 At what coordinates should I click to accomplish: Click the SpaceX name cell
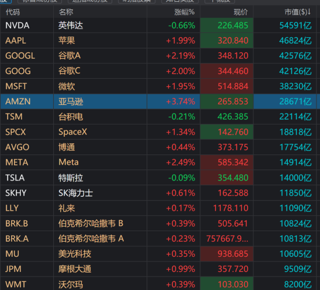coord(72,132)
